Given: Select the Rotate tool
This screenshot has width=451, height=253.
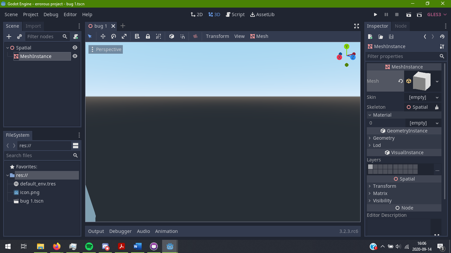Looking at the screenshot, I should tap(113, 36).
